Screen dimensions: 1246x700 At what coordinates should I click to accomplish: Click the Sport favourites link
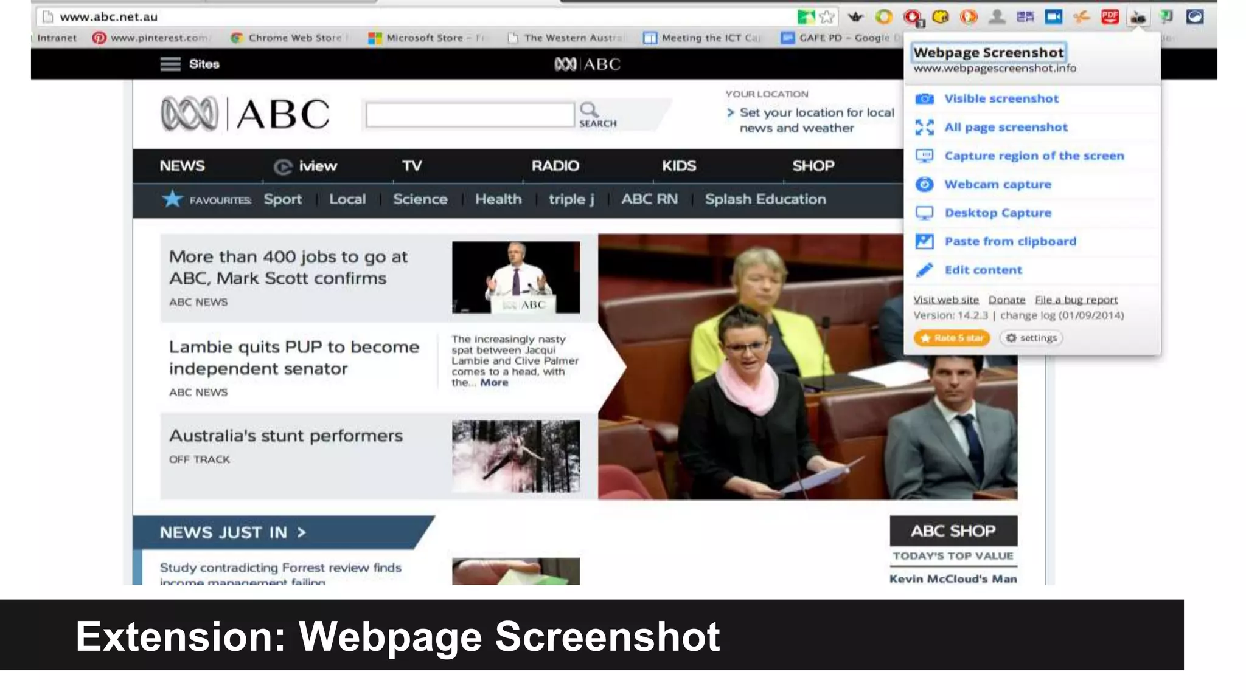282,199
